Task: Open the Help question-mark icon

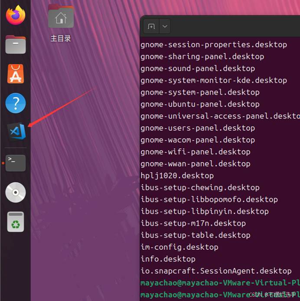Action: (16, 103)
